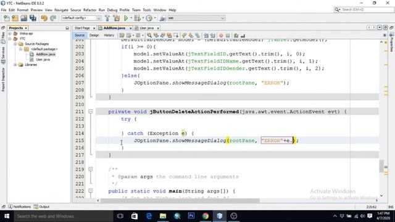
Task: Click the Back navigation icon in editor toolbar
Action: coord(129,36)
